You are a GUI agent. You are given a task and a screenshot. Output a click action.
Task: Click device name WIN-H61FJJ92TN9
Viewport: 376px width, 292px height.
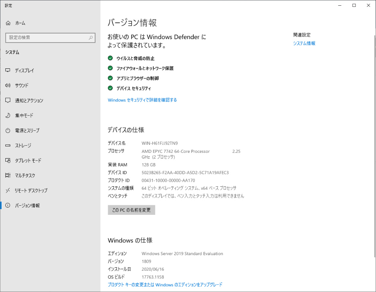[x=160, y=143]
